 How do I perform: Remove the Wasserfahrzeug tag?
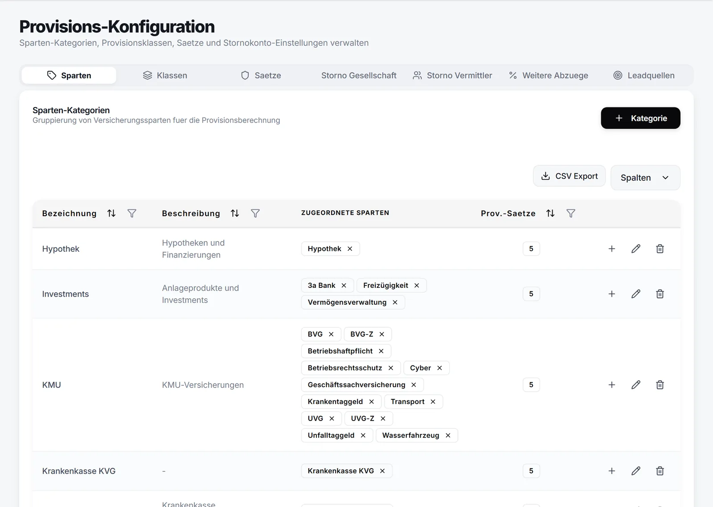pos(448,435)
